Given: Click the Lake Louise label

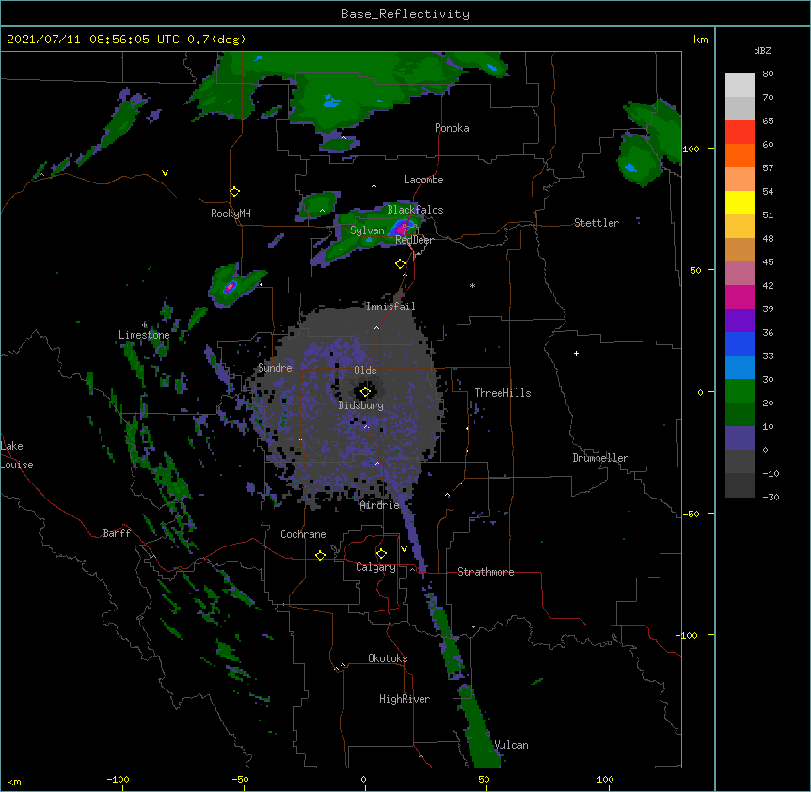Looking at the screenshot, I should pyautogui.click(x=17, y=455).
